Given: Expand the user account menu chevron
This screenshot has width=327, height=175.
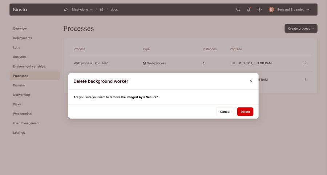Looking at the screenshot, I should point(308,9).
